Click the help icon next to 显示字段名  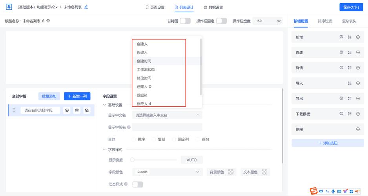[x=129, y=127]
